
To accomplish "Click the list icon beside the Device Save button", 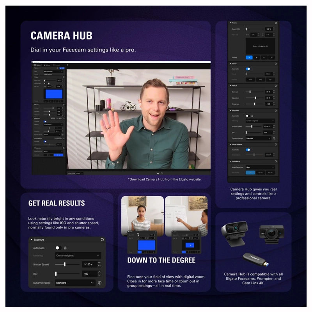I will pyautogui.click(x=57, y=68).
